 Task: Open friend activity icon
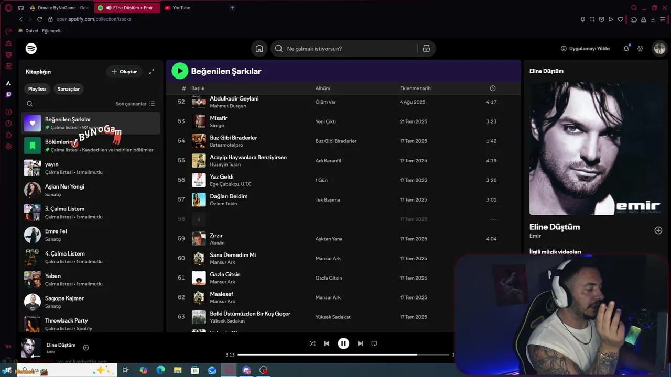(x=640, y=49)
